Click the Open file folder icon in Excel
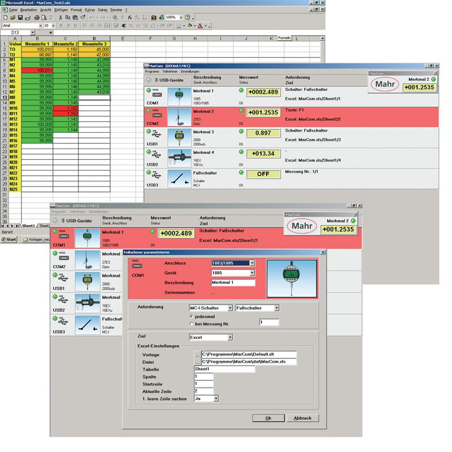The image size is (452, 452). coord(12,18)
